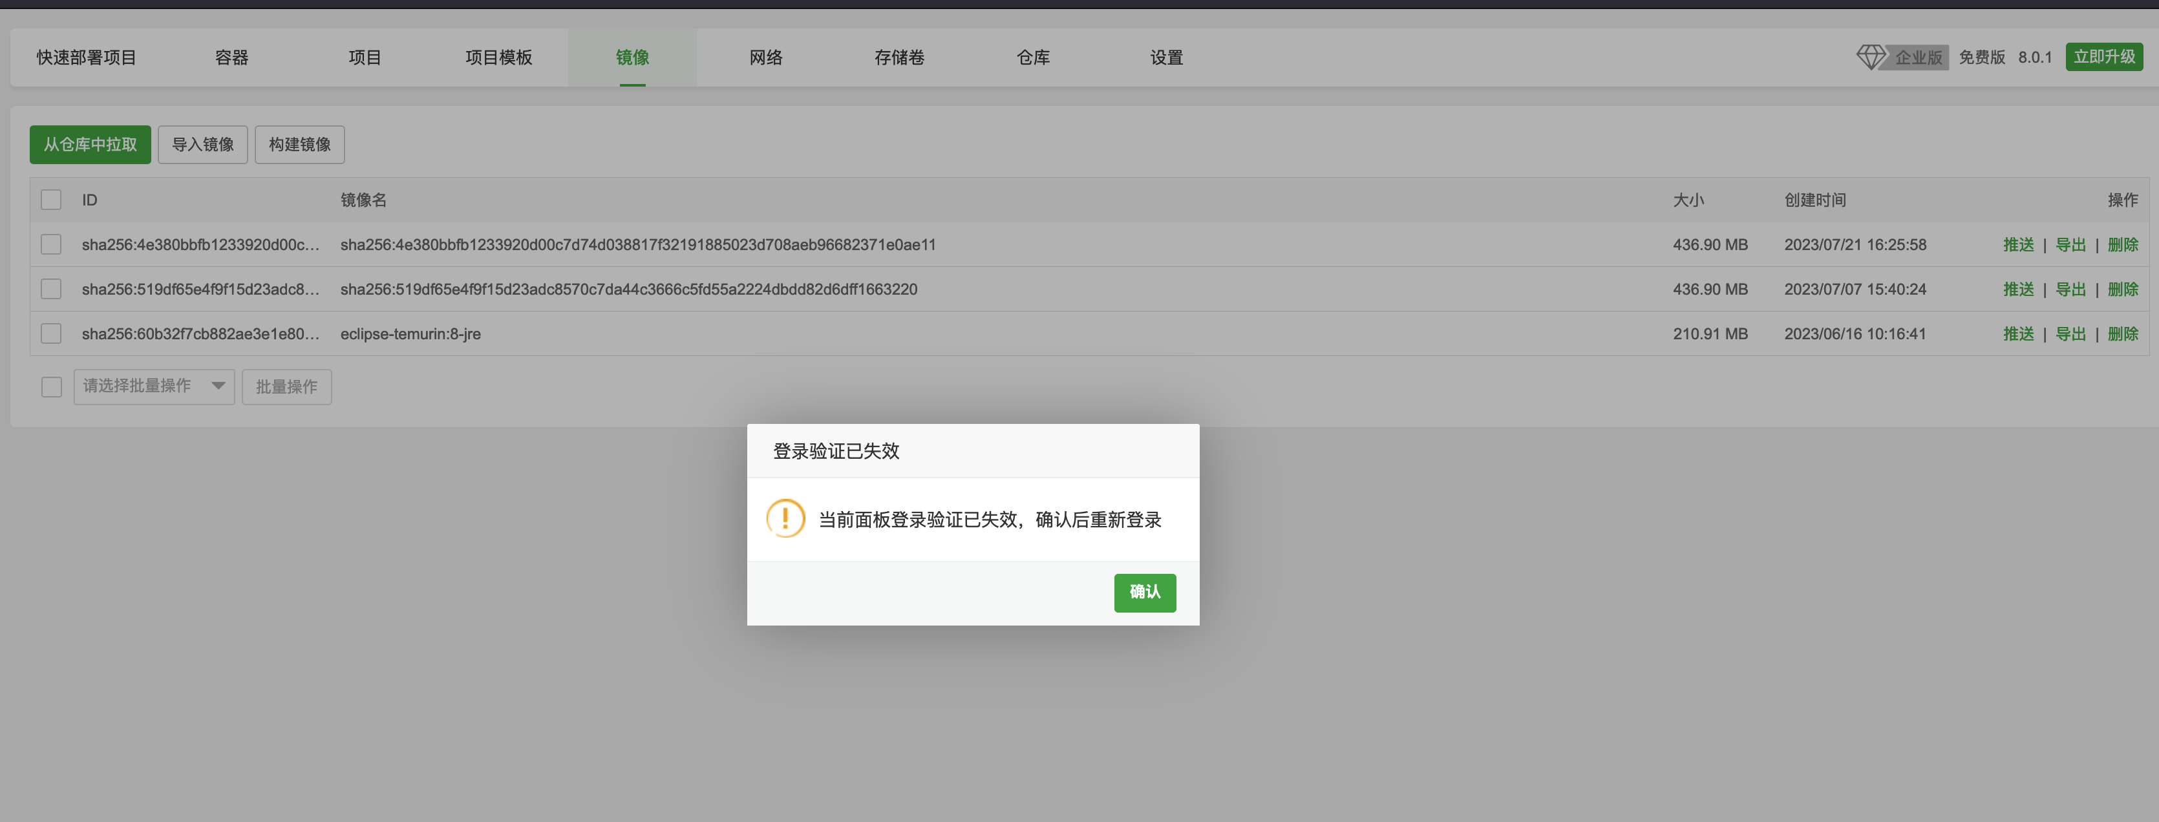The width and height of the screenshot is (2159, 822).
Task: Click the 确认 button in dialog
Action: 1145,593
